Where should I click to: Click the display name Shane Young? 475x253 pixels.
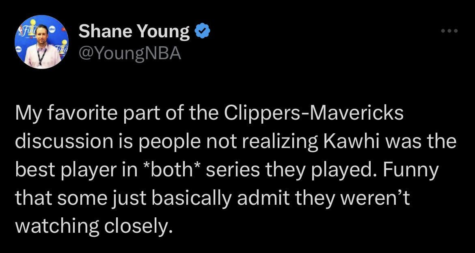coord(134,32)
